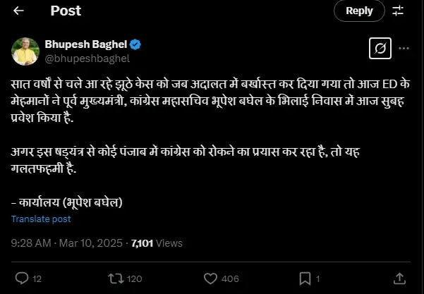Click the 406 likes count
The height and width of the screenshot is (294, 424).
229,278
